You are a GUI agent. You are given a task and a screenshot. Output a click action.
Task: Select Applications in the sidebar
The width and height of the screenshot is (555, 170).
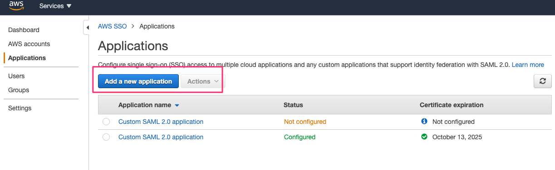pos(27,58)
